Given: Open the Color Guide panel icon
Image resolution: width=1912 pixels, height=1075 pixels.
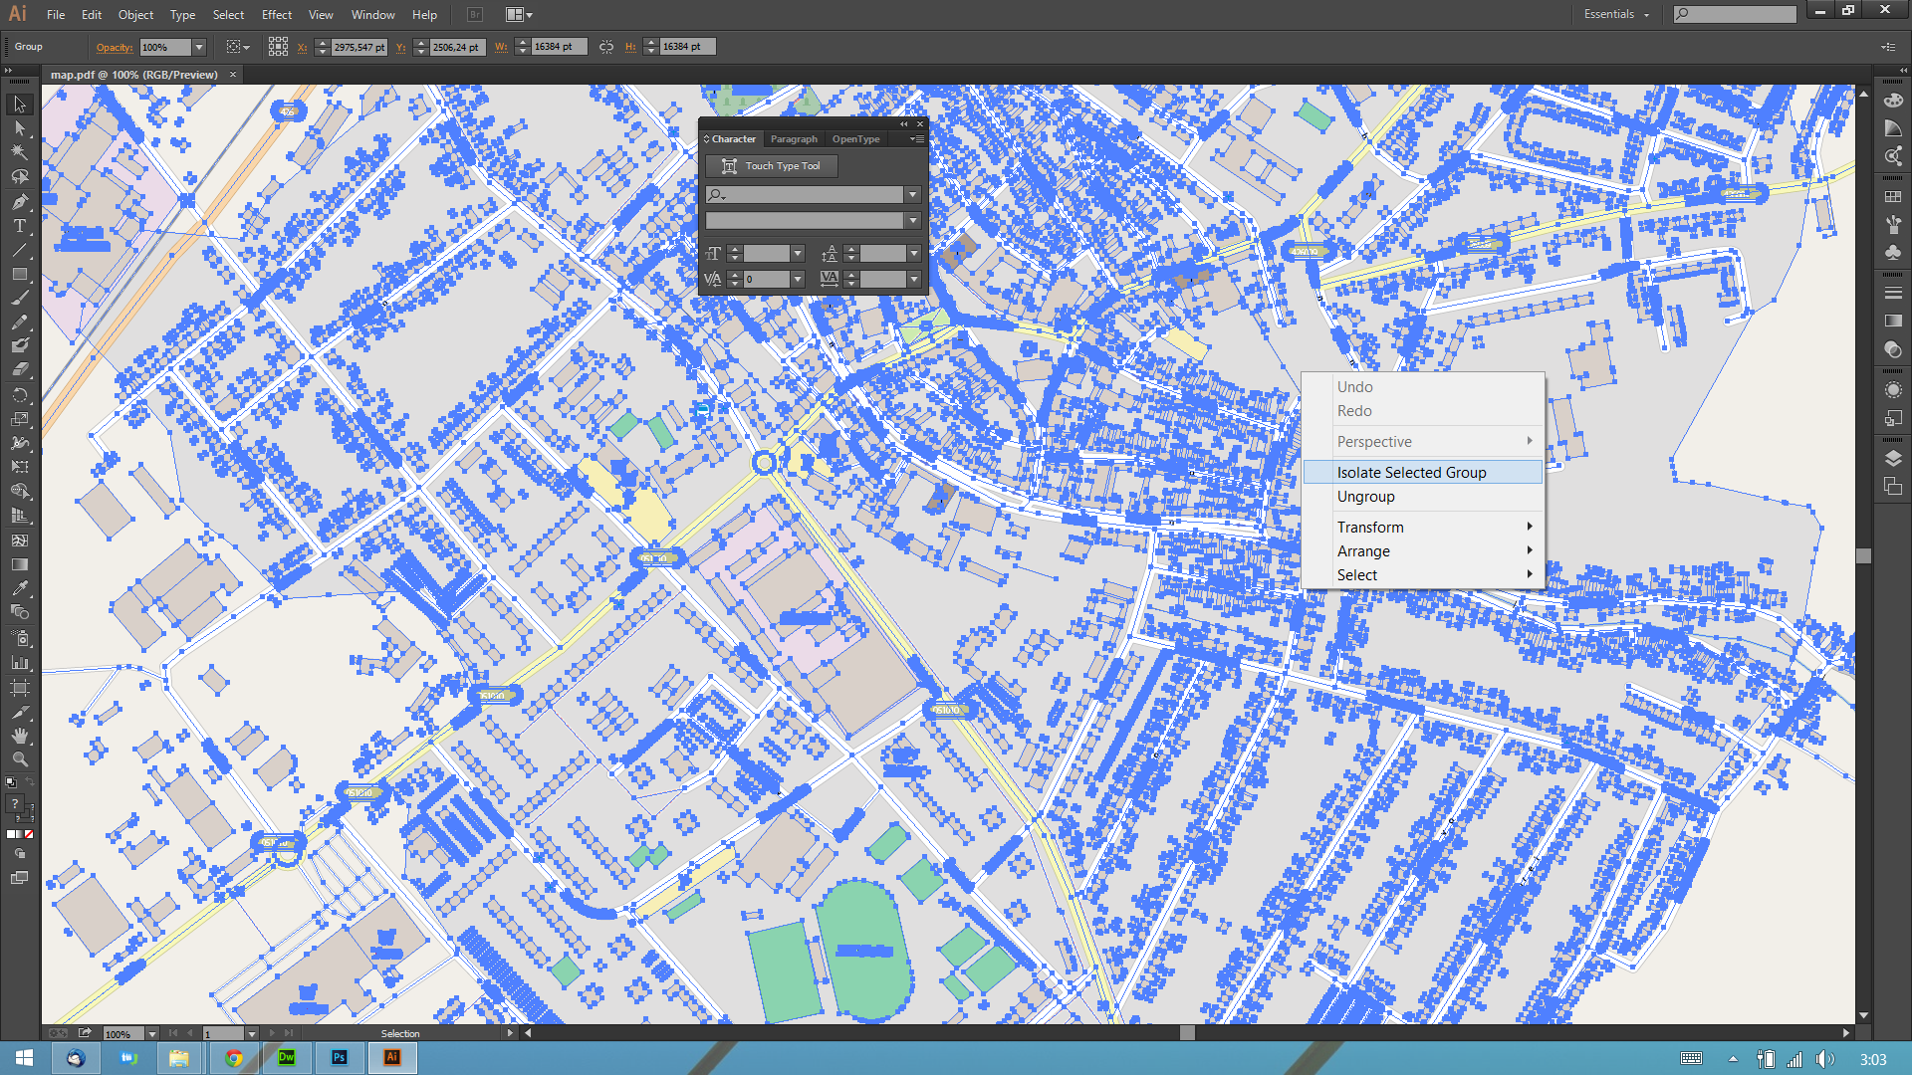Looking at the screenshot, I should (1893, 128).
